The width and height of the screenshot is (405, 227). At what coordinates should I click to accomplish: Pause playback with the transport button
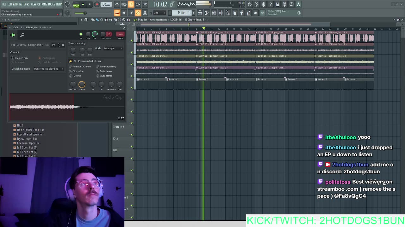click(83, 4)
